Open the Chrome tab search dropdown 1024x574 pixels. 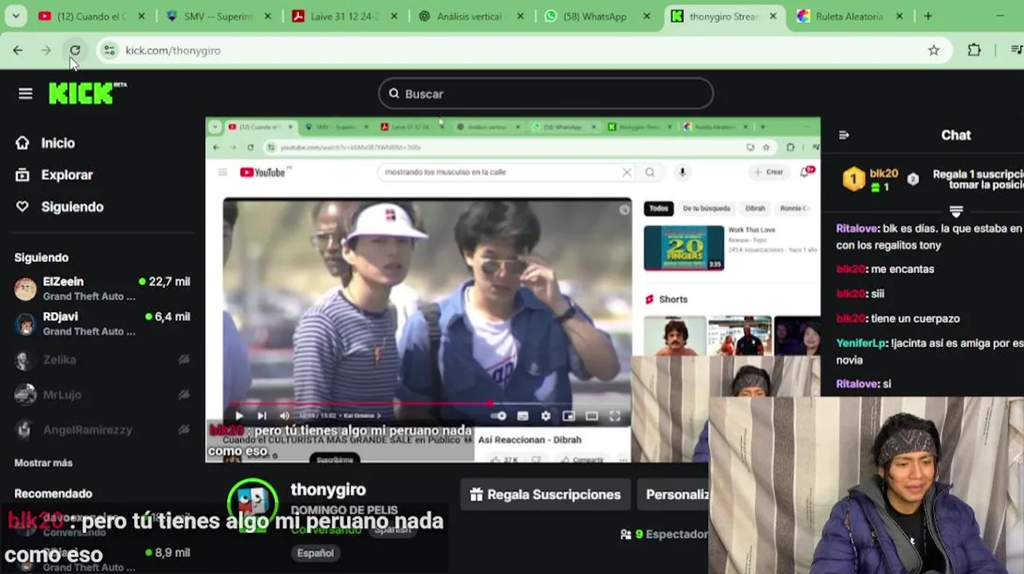tap(16, 16)
